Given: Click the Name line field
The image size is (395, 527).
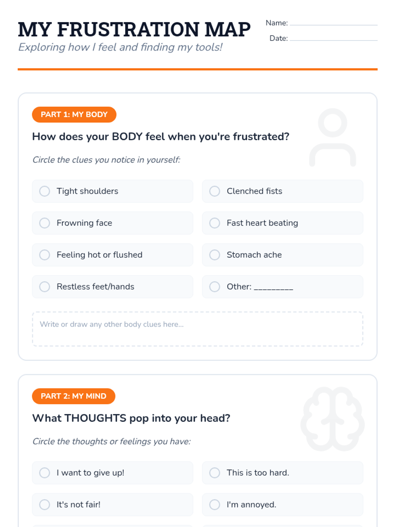Looking at the screenshot, I should point(333,22).
